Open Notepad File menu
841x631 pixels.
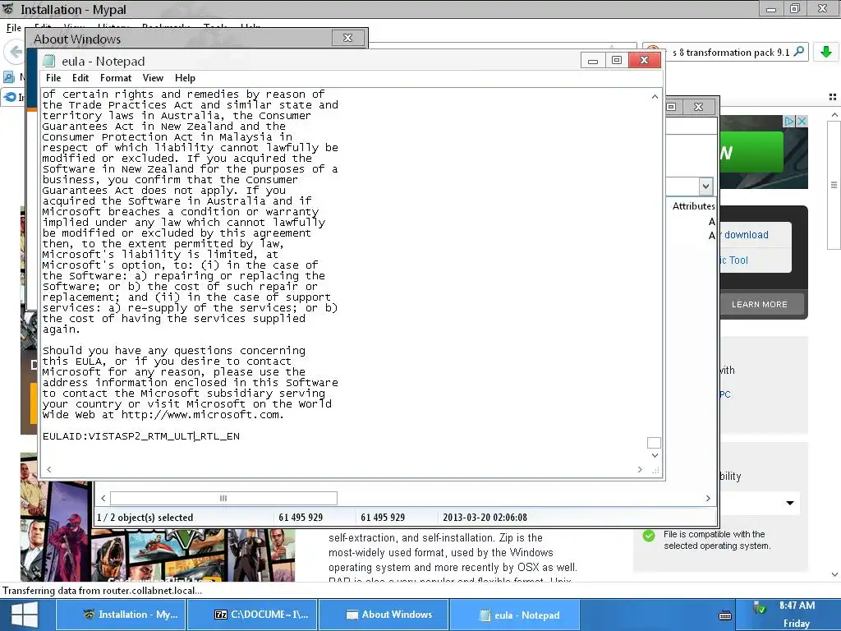[53, 78]
